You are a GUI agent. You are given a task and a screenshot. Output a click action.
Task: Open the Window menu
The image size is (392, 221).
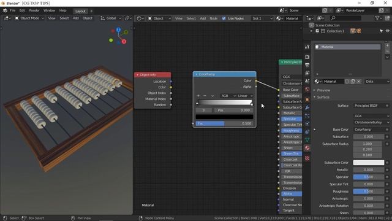click(49, 10)
